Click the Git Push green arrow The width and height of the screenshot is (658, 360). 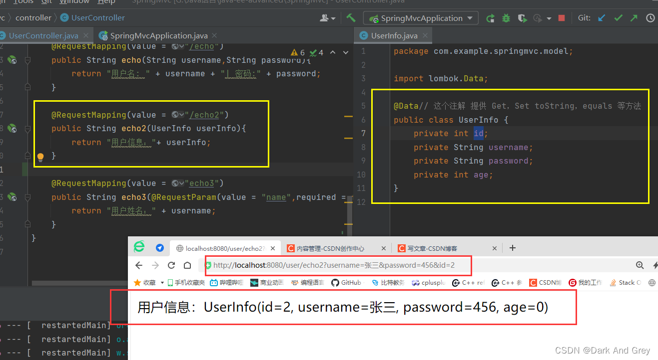[x=634, y=18]
